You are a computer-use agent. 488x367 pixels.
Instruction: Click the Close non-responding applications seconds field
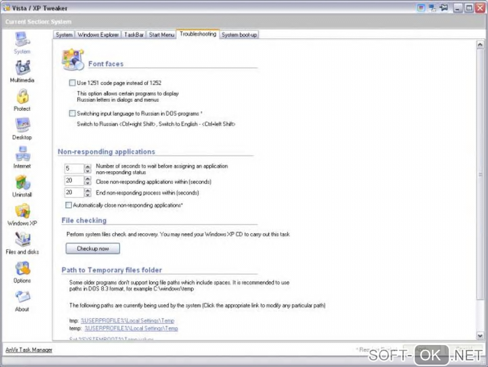click(74, 181)
